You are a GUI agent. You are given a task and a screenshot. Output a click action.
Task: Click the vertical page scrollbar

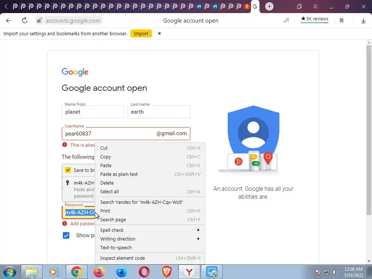(x=369, y=130)
